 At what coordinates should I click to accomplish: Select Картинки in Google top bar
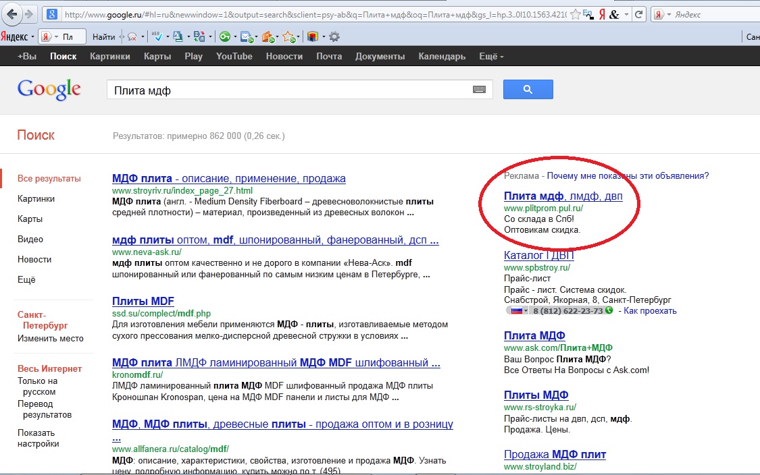point(110,56)
